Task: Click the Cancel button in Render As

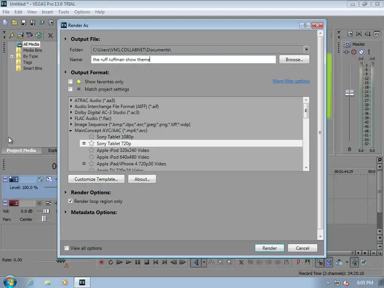Action: pyautogui.click(x=303, y=248)
